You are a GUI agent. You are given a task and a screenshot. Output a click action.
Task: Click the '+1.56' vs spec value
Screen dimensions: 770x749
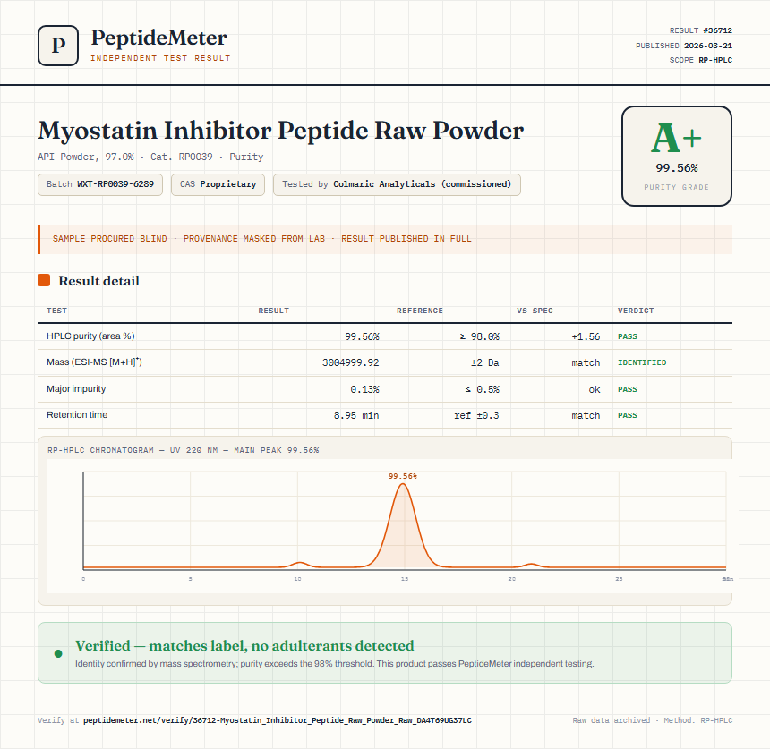tap(586, 336)
